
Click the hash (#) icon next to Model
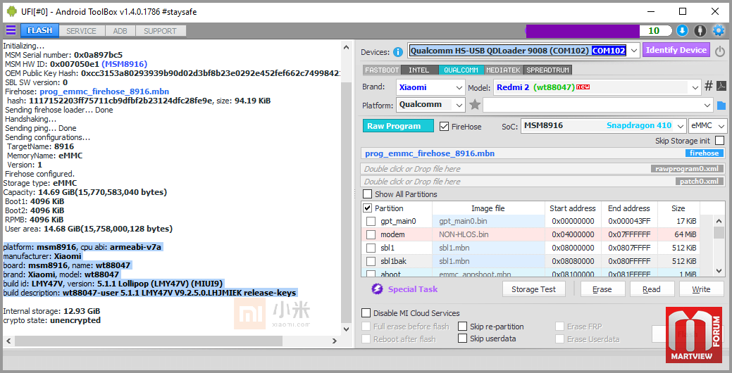click(709, 86)
